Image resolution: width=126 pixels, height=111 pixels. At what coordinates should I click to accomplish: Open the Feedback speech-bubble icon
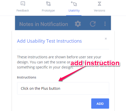23,4
